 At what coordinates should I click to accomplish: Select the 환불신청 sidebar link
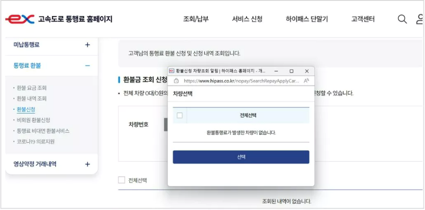point(26,109)
